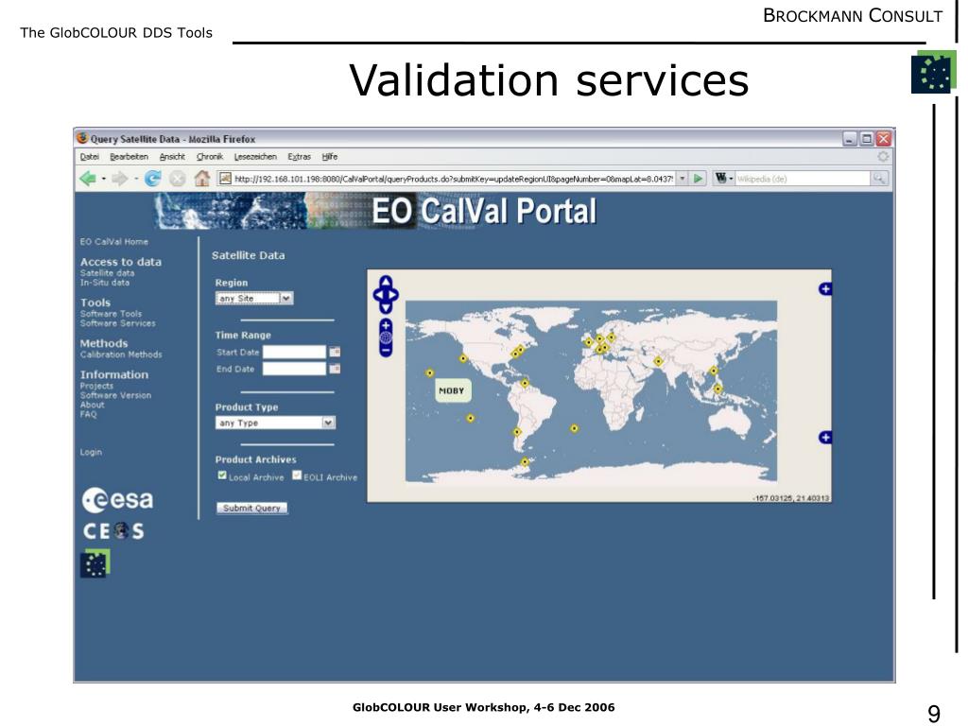Click the stop loading icon

(x=178, y=179)
